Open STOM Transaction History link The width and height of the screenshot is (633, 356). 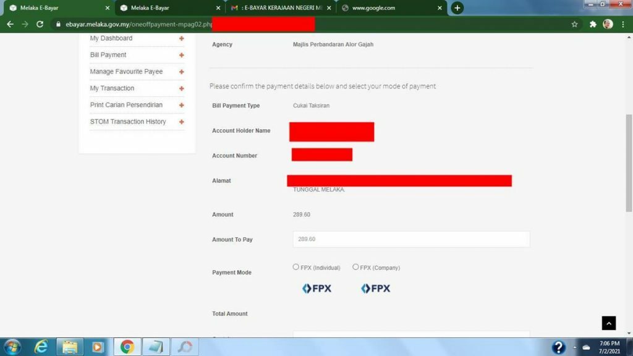128,122
